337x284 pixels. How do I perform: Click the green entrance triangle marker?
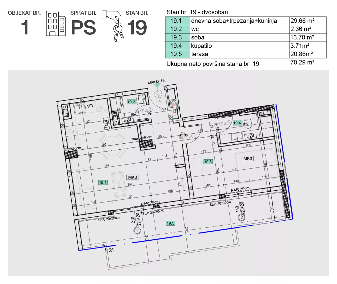(x=157, y=85)
